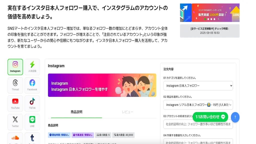
Task: Switch to the レビュー tab
Action: coord(127,112)
